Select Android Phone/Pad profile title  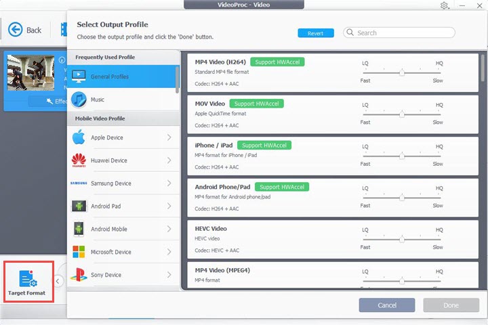coord(222,187)
